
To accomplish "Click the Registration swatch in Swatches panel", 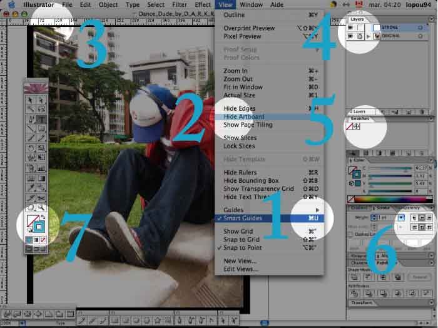I will [x=356, y=126].
